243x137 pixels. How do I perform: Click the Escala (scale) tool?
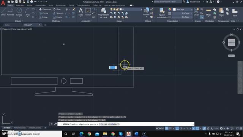[57, 17]
